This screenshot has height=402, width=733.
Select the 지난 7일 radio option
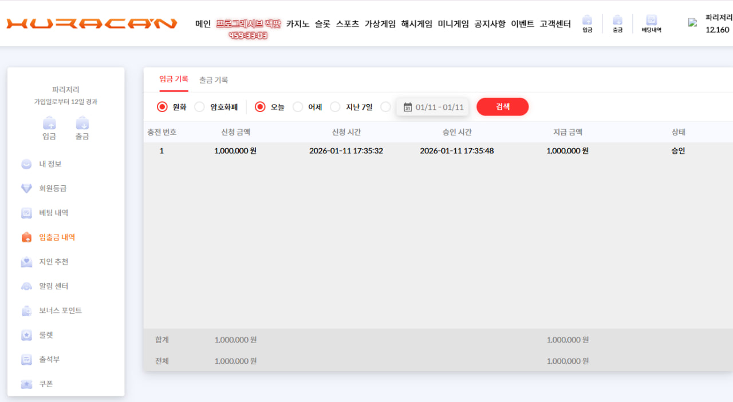pyautogui.click(x=335, y=107)
